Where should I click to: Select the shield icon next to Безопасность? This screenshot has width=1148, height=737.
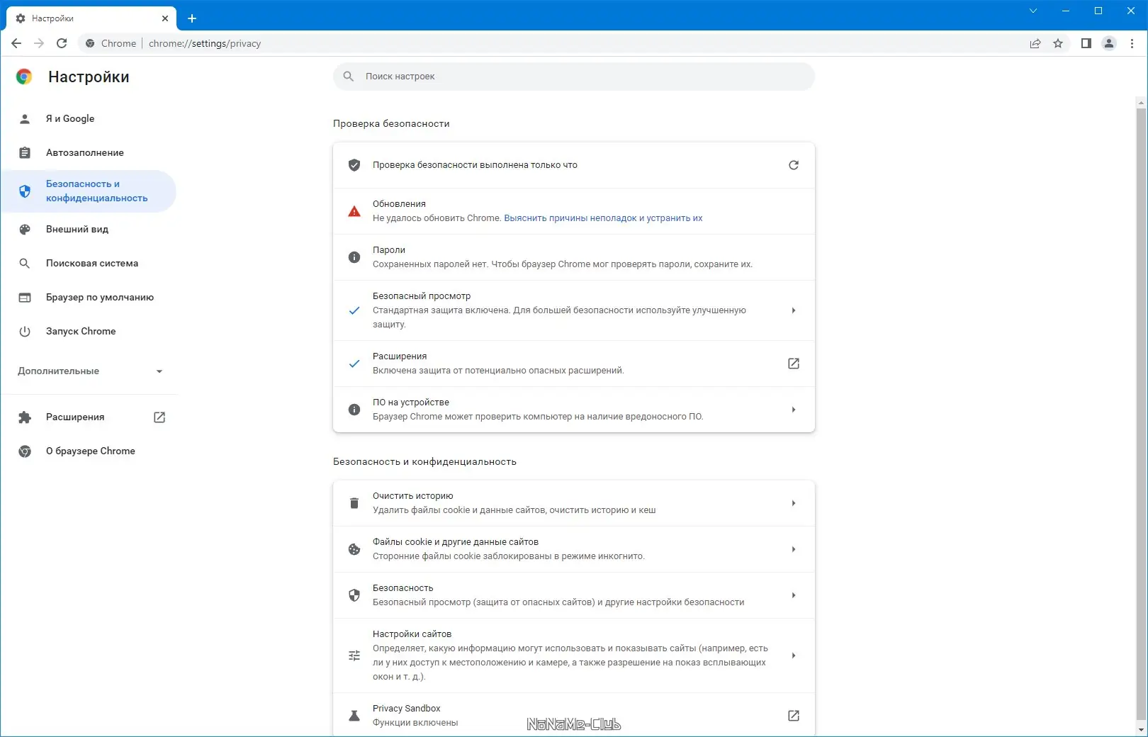coord(354,595)
